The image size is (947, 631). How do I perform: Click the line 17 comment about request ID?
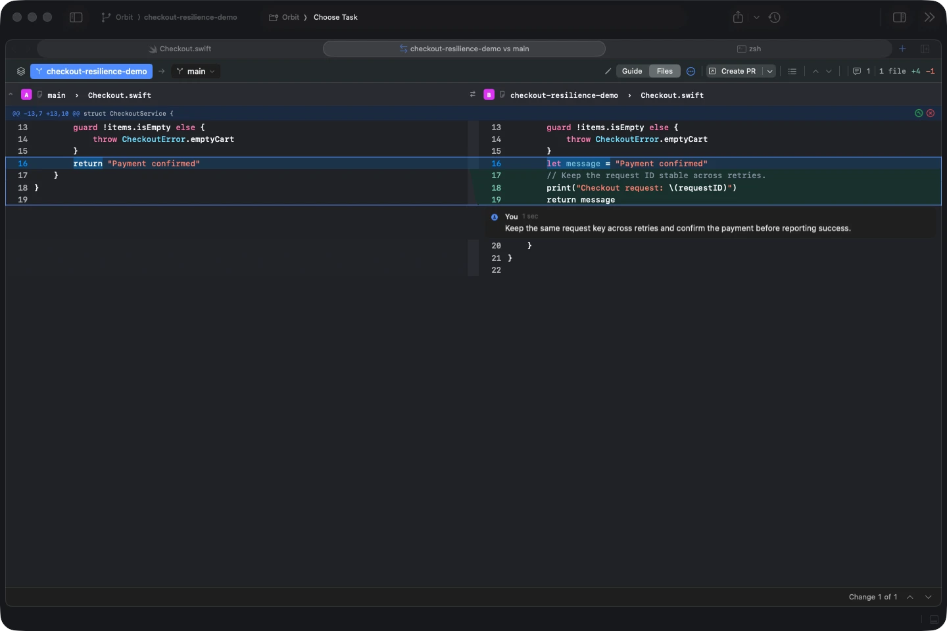(656, 175)
